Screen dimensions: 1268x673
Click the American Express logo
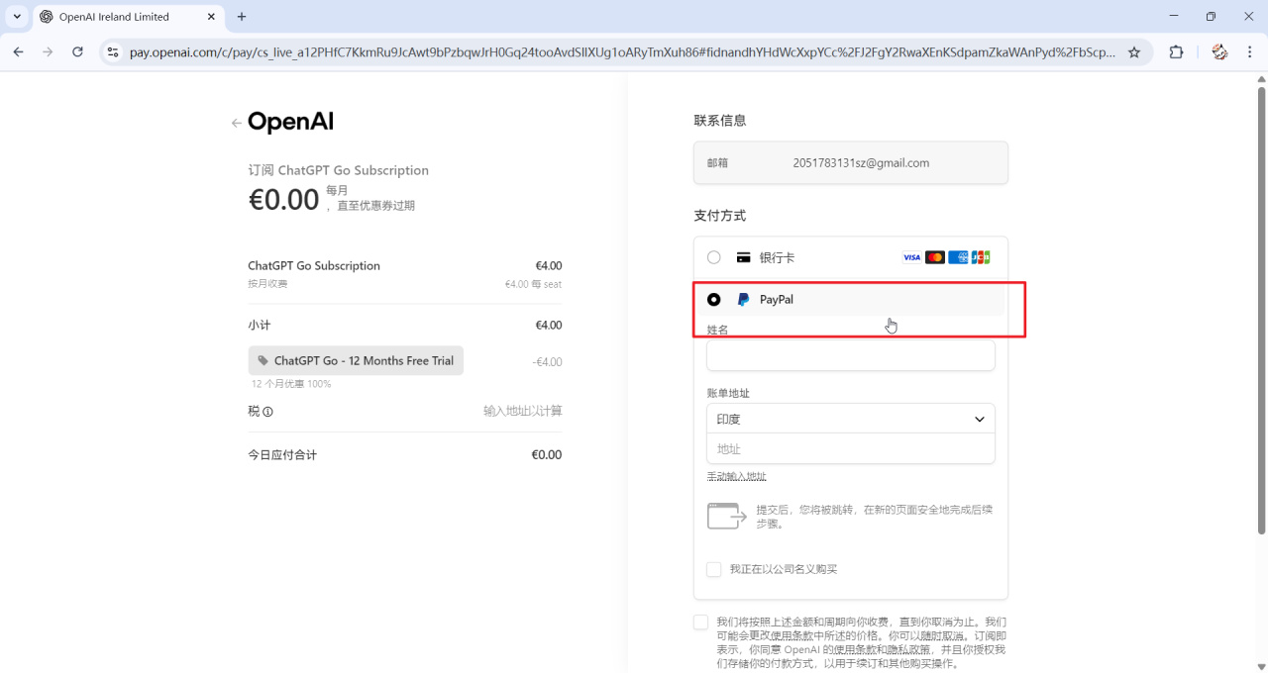958,257
